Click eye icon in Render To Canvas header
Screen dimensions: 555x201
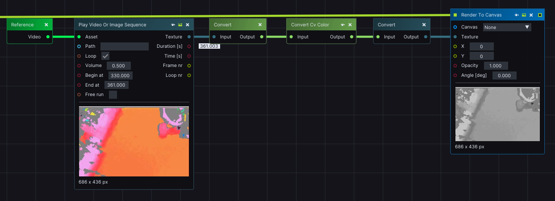[x=517, y=15]
